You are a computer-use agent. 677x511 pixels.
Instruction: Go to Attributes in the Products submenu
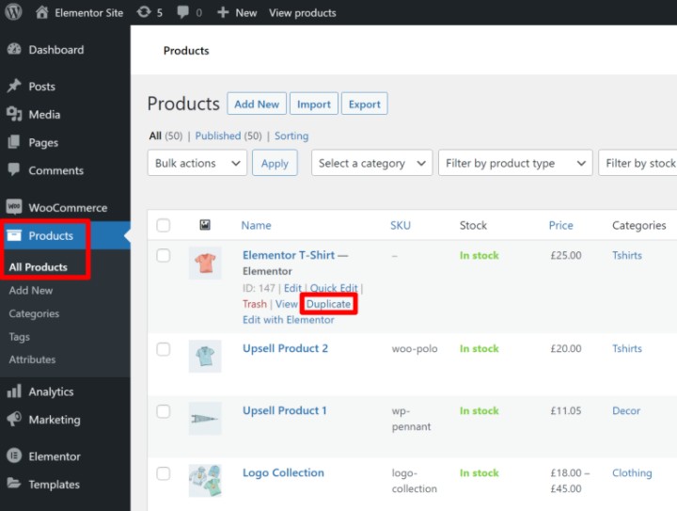[32, 359]
